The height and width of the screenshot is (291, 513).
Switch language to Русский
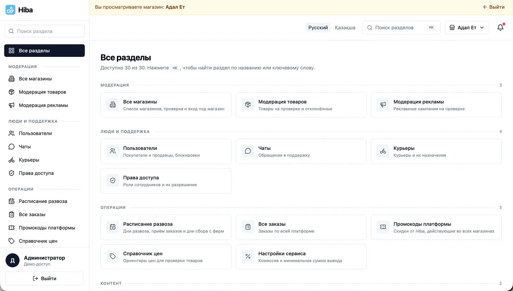(x=318, y=27)
